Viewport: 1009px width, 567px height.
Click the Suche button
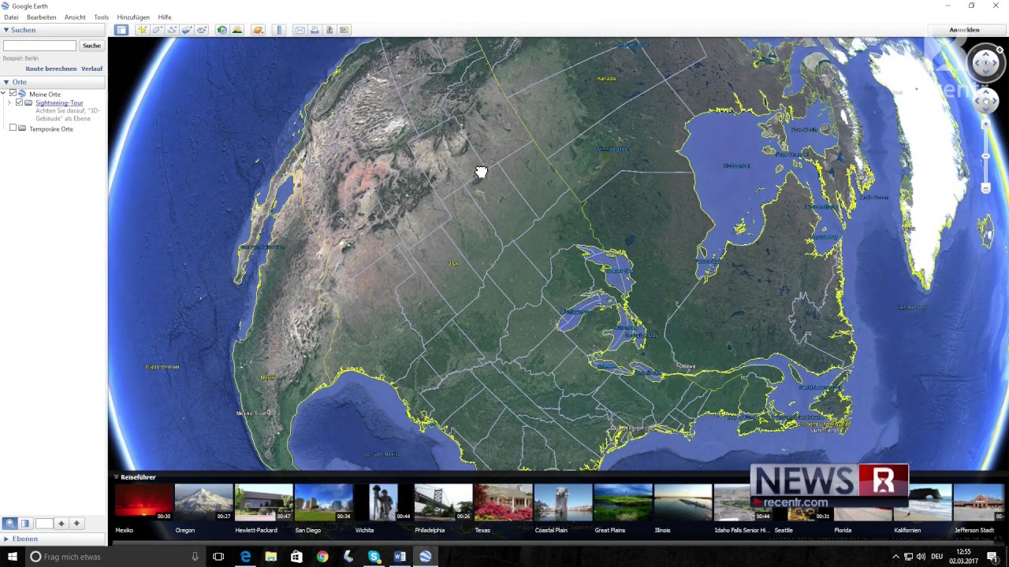click(x=91, y=46)
